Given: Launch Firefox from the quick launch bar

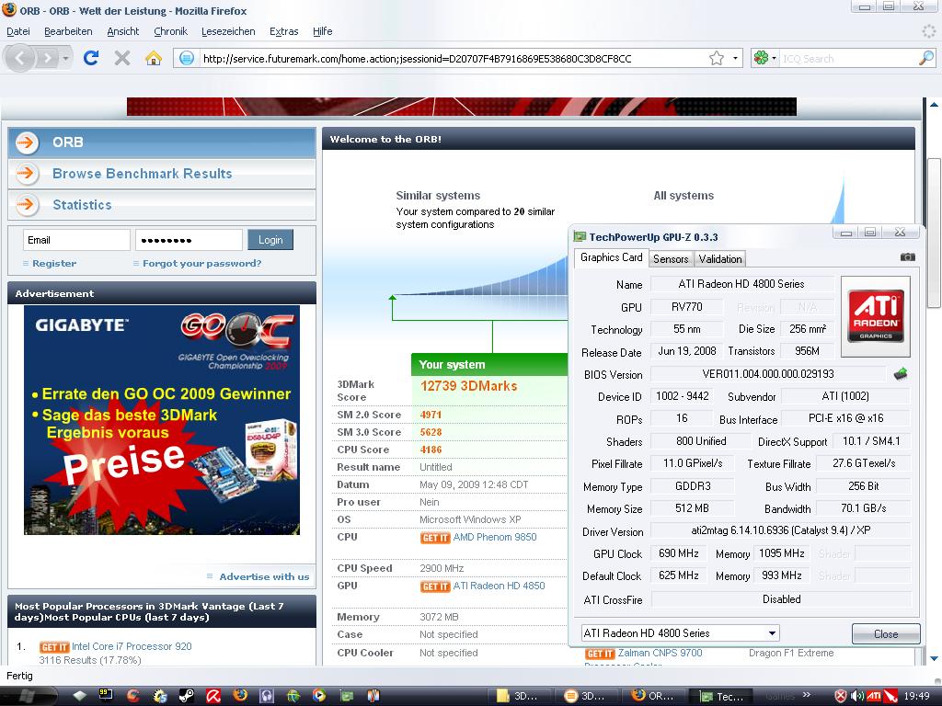Looking at the screenshot, I should [x=240, y=696].
